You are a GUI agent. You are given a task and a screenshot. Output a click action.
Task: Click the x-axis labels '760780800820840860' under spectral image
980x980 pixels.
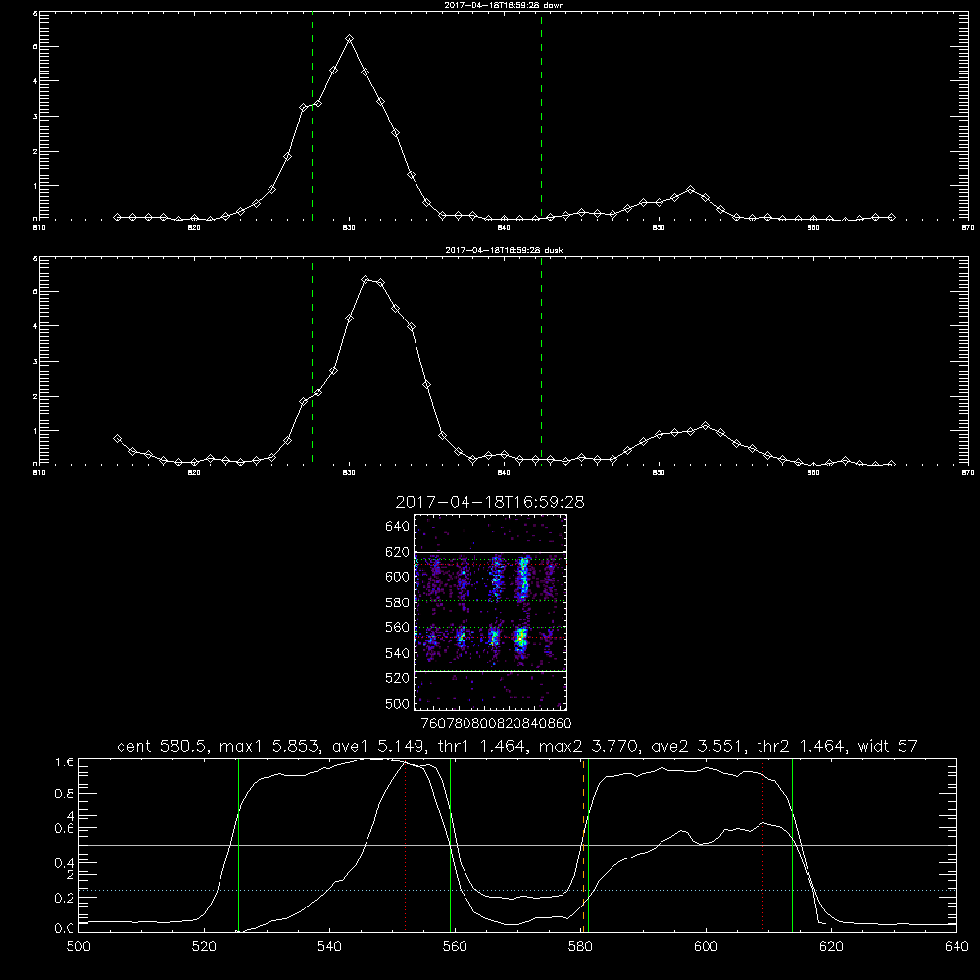[x=496, y=724]
